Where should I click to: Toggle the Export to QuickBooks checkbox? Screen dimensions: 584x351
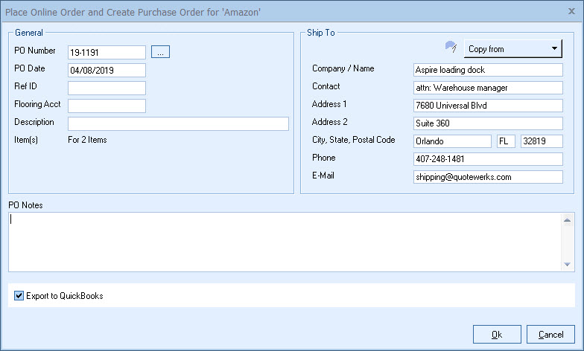click(x=19, y=296)
